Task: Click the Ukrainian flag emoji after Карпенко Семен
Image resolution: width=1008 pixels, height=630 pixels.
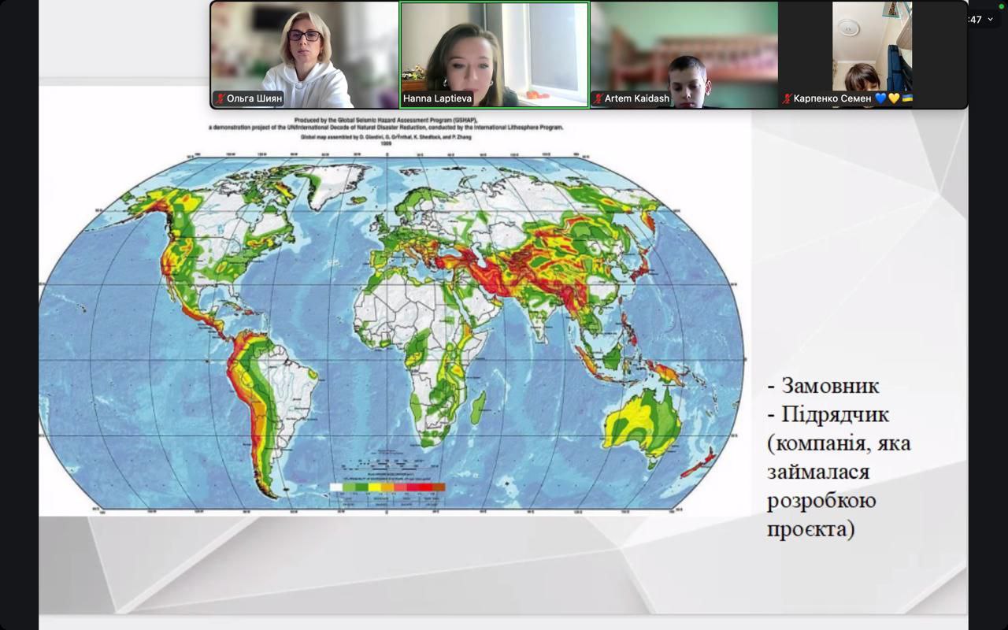Action: pos(907,98)
